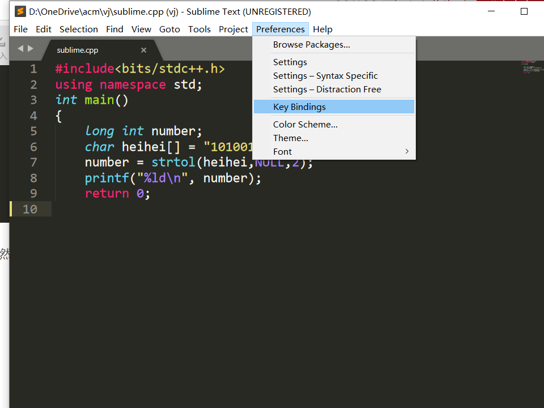Screen dimensions: 544x408
Task: Open the Project menu
Action: click(233, 29)
